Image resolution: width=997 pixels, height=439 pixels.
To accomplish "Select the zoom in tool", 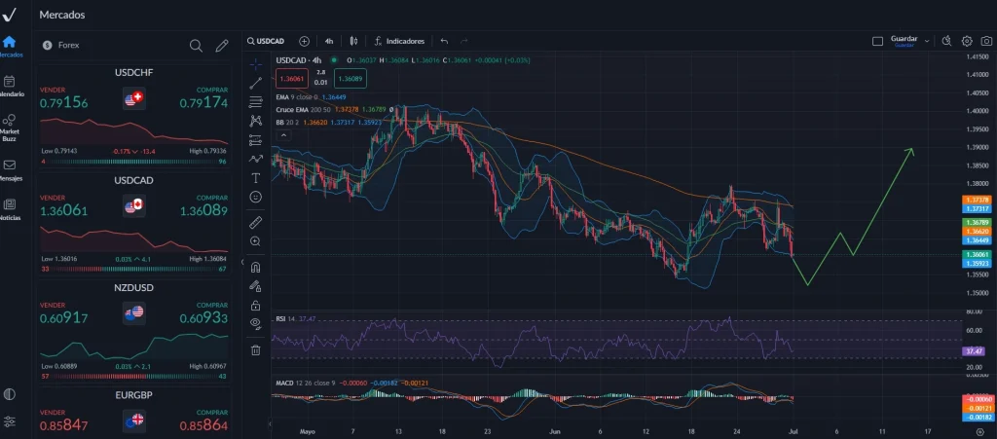I will pos(256,241).
